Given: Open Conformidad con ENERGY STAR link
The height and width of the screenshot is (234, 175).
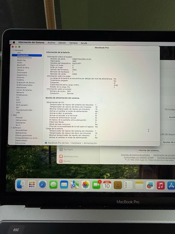Looking at the screenshot, I should (x=139, y=157).
